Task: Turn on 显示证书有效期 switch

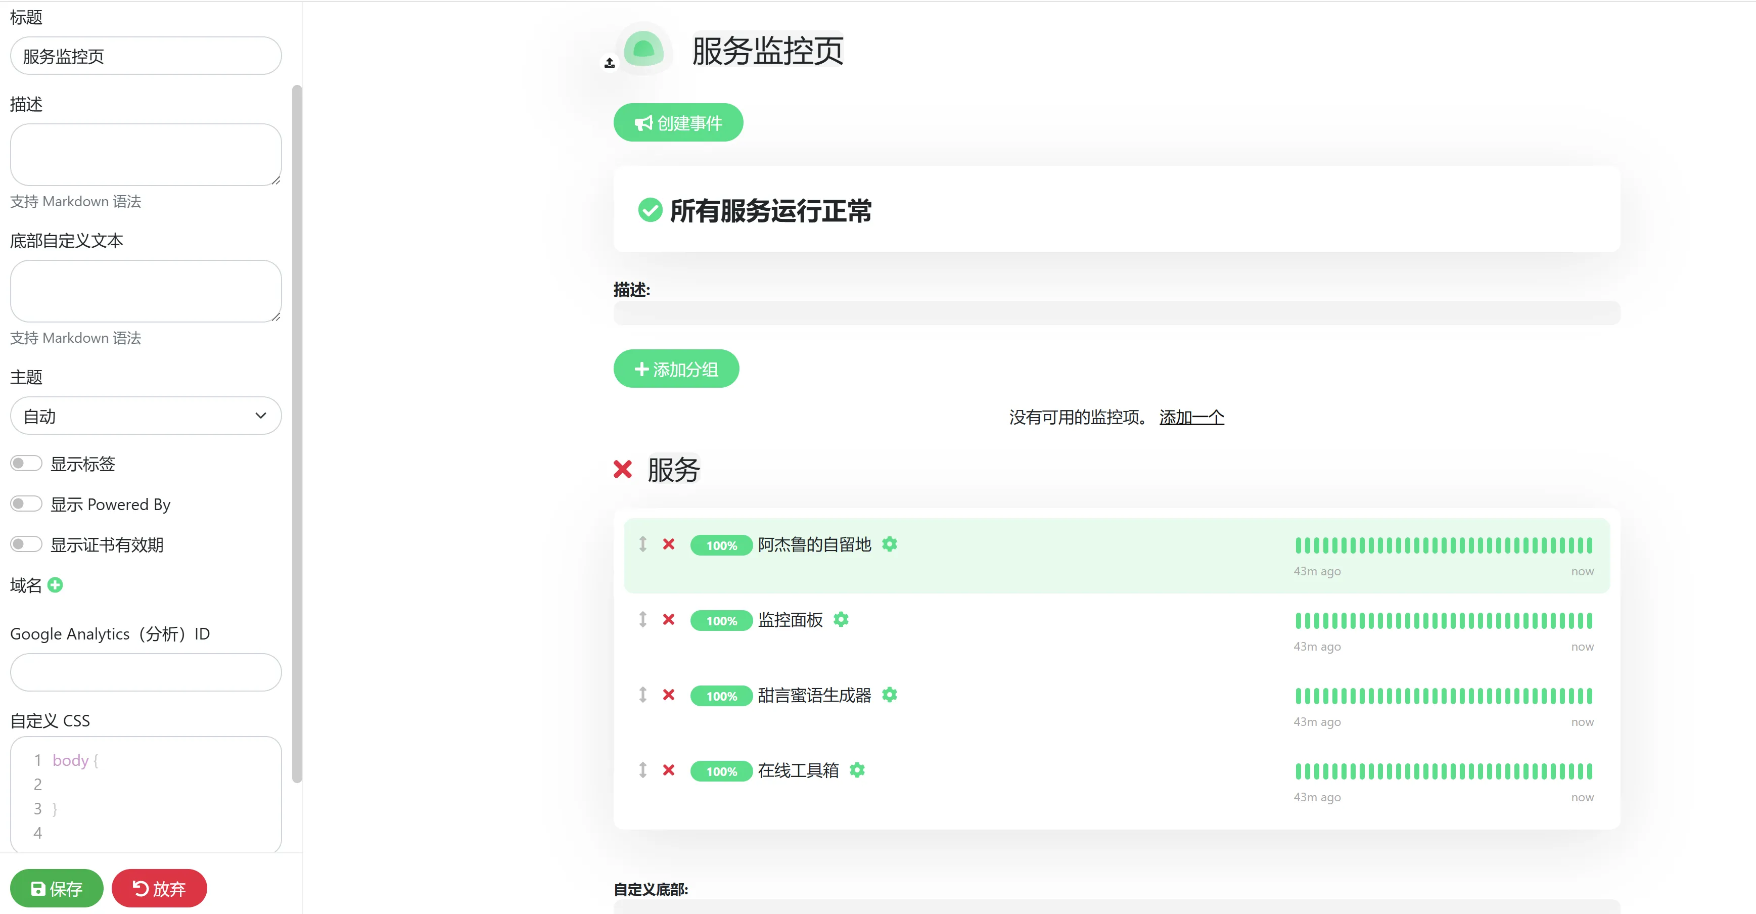Action: tap(26, 544)
